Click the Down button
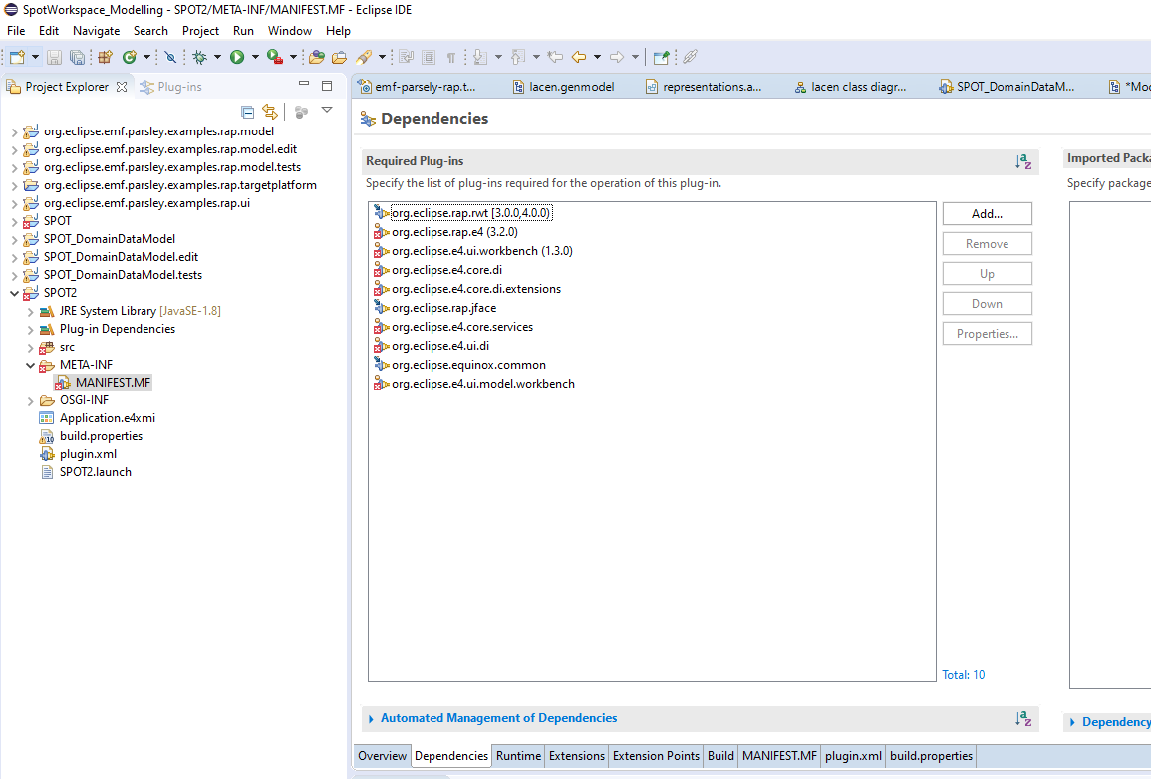Screen dimensions: 1151x779 coord(987,304)
